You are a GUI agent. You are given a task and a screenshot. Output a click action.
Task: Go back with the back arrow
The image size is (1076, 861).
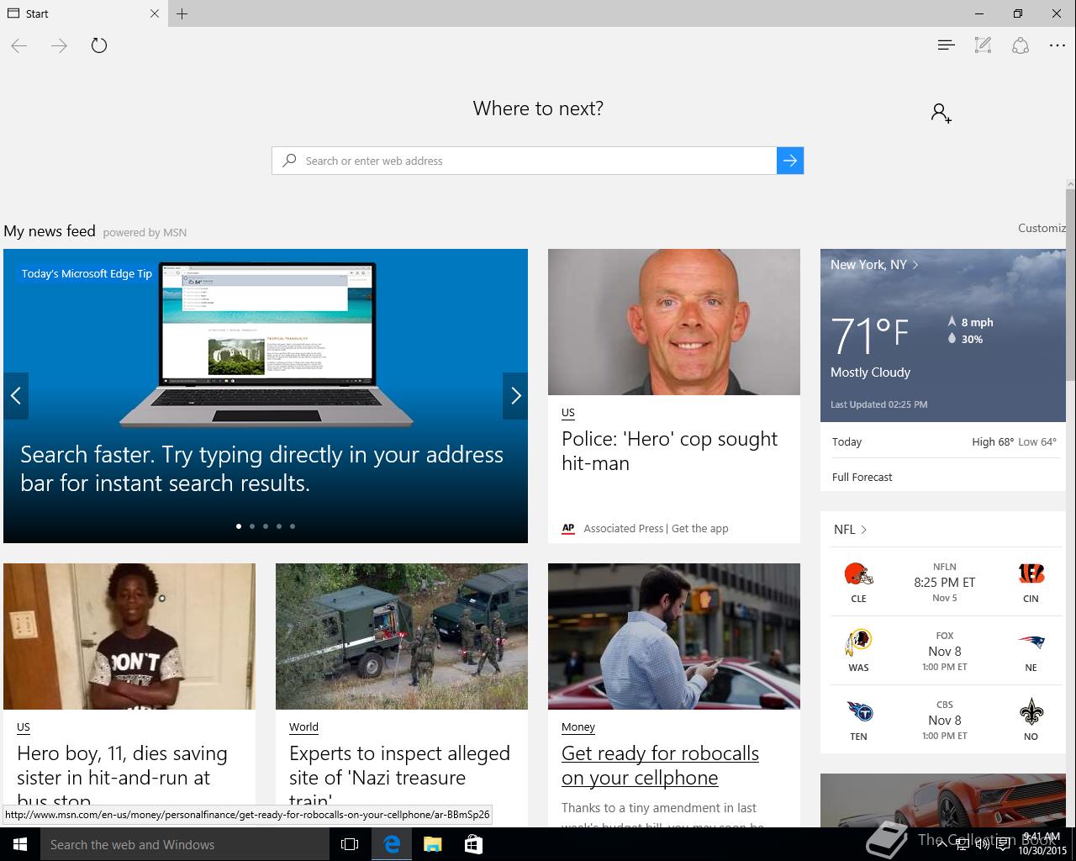tap(19, 45)
